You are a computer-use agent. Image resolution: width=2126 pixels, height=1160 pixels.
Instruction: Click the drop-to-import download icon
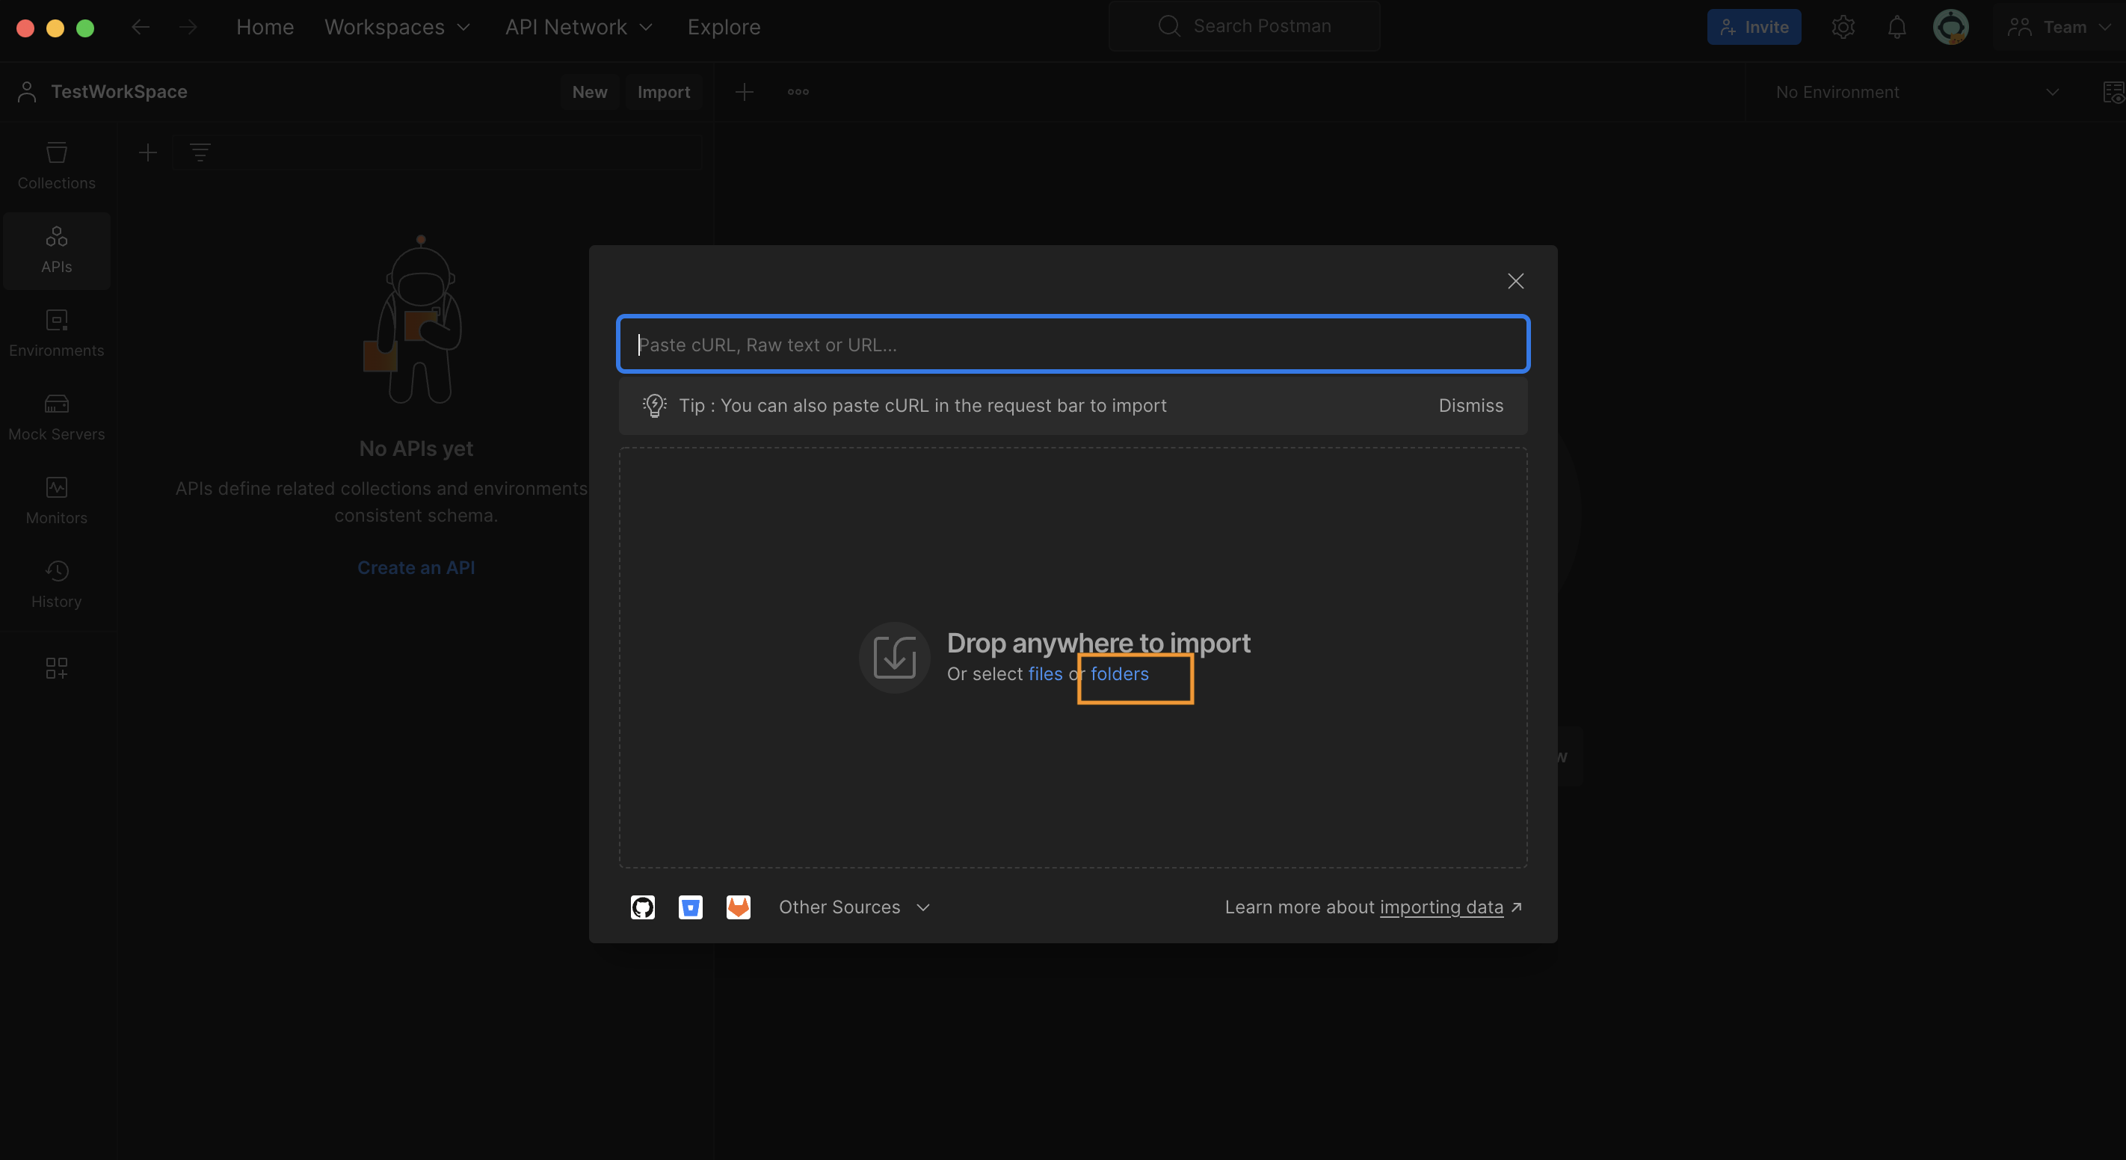point(895,658)
